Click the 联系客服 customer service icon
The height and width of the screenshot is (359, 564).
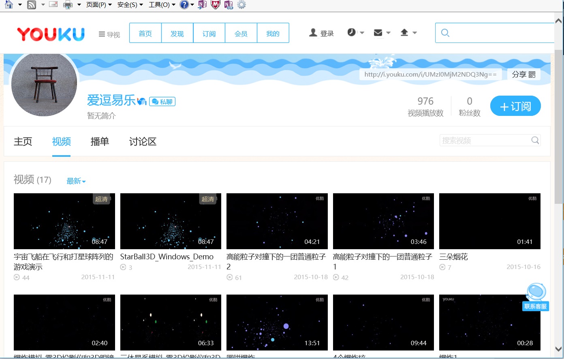click(x=536, y=297)
